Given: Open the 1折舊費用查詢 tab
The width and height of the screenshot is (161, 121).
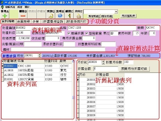Looking at the screenshot, I should point(52,22).
